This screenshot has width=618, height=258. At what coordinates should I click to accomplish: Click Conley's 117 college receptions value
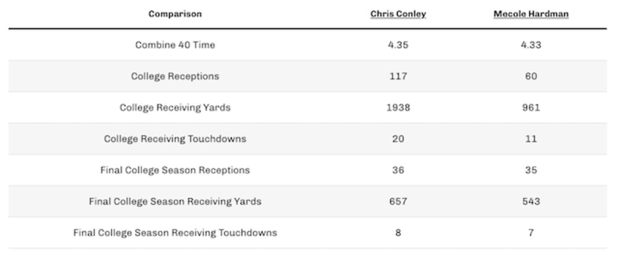[398, 76]
